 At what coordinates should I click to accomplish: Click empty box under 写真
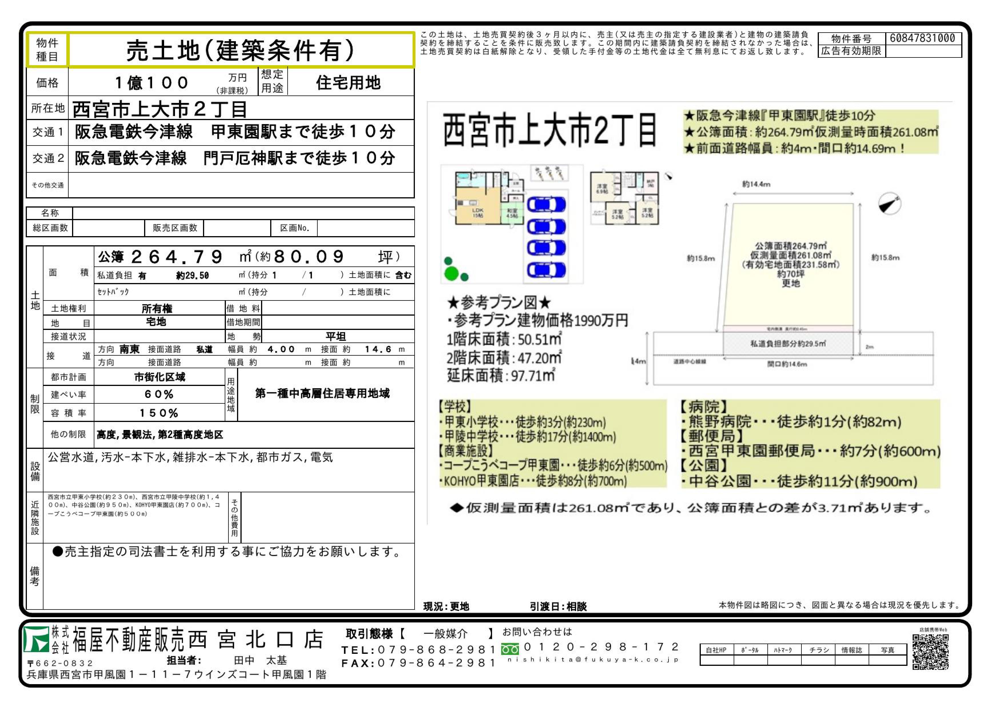pyautogui.click(x=888, y=660)
